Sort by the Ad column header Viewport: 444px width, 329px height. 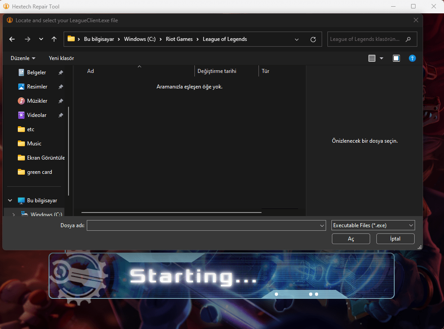coord(90,71)
